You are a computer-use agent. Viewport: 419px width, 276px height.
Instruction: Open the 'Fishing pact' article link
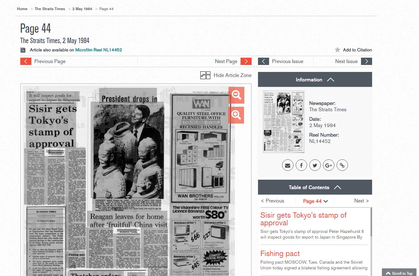[x=280, y=254]
